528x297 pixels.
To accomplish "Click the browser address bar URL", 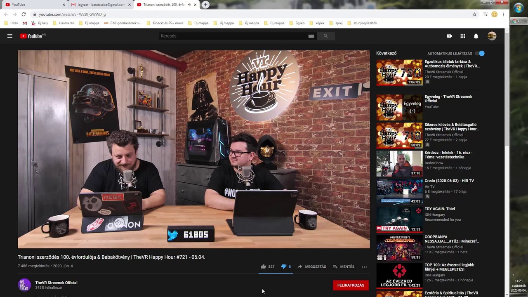I will 72,14.
